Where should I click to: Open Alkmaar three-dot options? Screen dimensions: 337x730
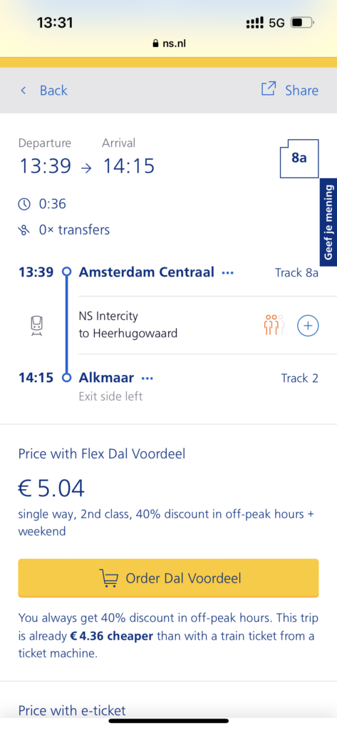[x=147, y=379]
